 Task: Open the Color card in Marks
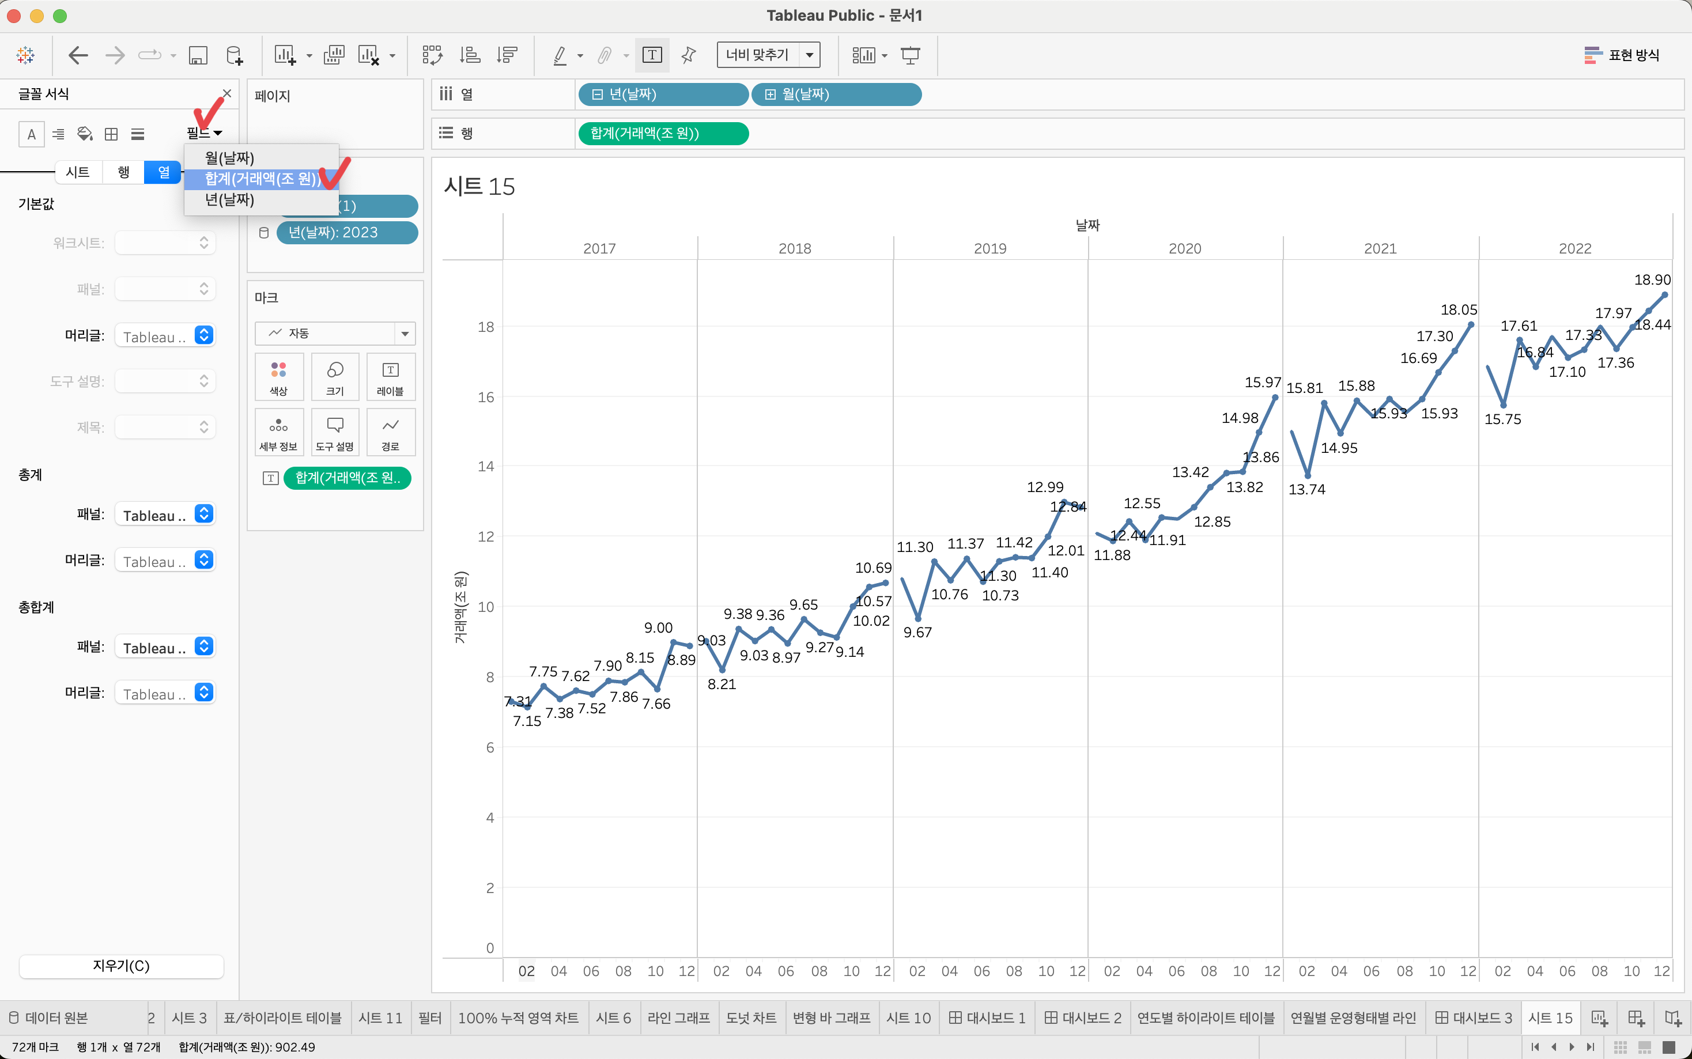click(x=279, y=377)
